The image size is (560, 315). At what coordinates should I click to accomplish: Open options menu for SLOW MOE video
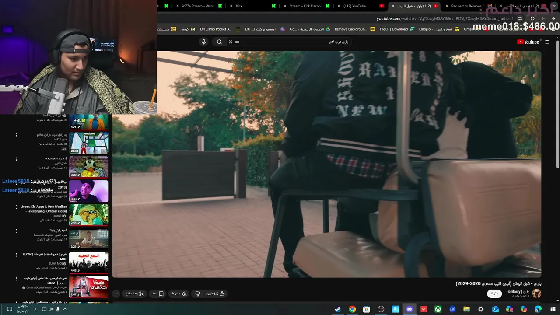click(x=16, y=255)
